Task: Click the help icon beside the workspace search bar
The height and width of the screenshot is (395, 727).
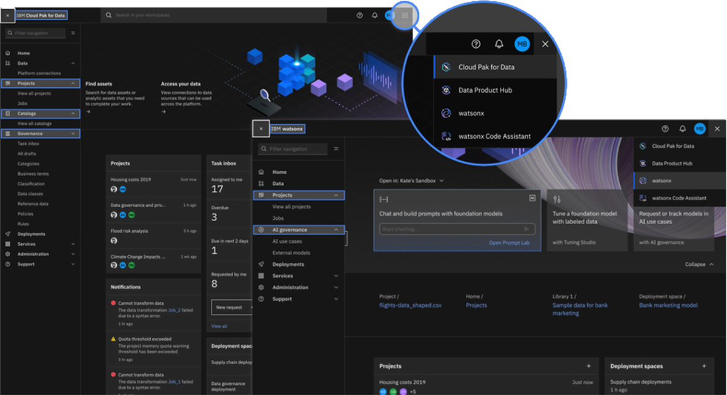Action: [x=359, y=15]
